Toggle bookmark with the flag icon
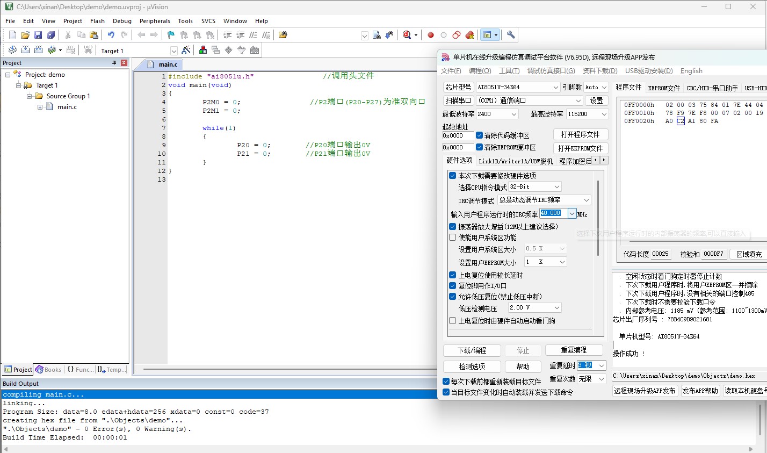This screenshot has width=767, height=453. (x=171, y=35)
